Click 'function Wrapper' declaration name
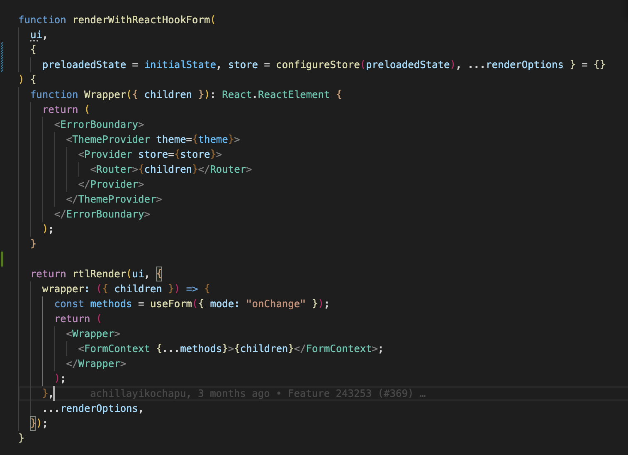 point(105,95)
